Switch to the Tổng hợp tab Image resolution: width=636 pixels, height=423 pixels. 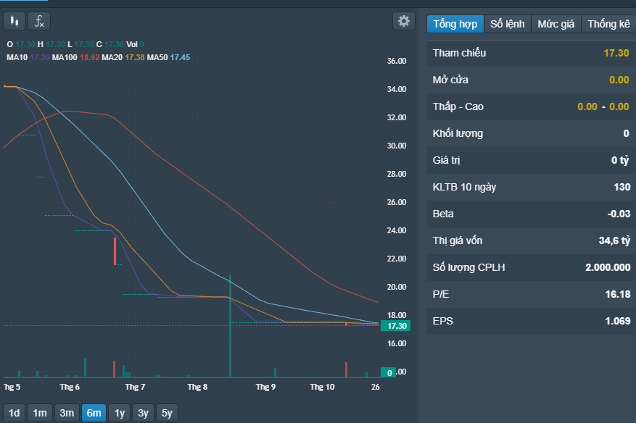click(455, 24)
